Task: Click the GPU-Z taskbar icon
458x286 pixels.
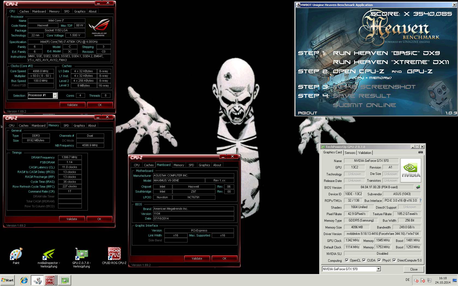Action: pos(65,280)
